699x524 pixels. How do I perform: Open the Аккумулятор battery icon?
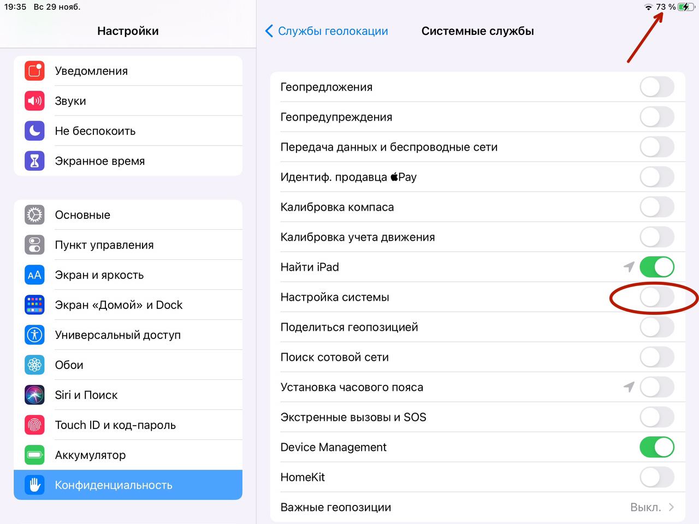coord(34,455)
